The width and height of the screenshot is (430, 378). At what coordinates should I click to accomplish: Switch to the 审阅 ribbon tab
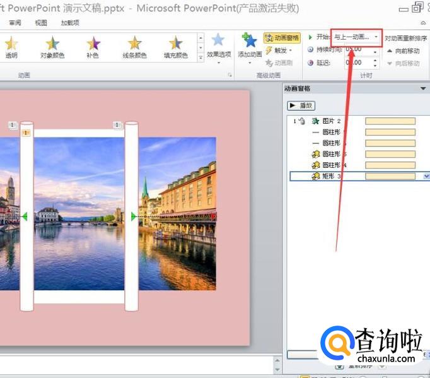point(15,23)
